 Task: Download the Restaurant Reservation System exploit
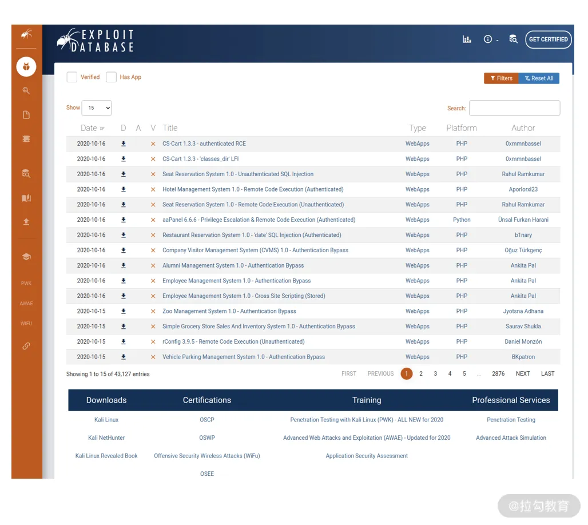(124, 235)
